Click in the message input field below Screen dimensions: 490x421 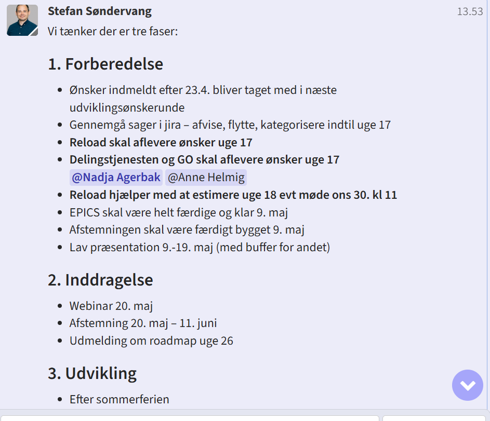190,418
